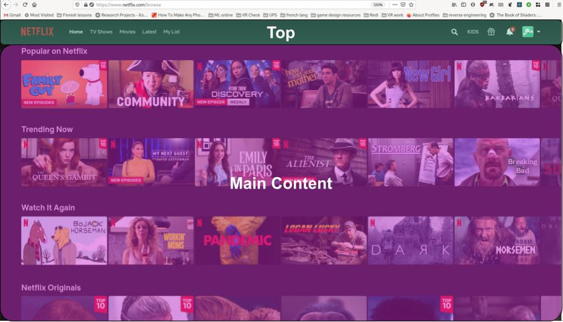563x322 pixels.
Task: Open the VR Check bookmark folder
Action: pos(248,15)
